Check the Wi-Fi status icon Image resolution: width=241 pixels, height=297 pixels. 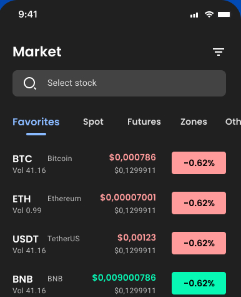pos(209,14)
